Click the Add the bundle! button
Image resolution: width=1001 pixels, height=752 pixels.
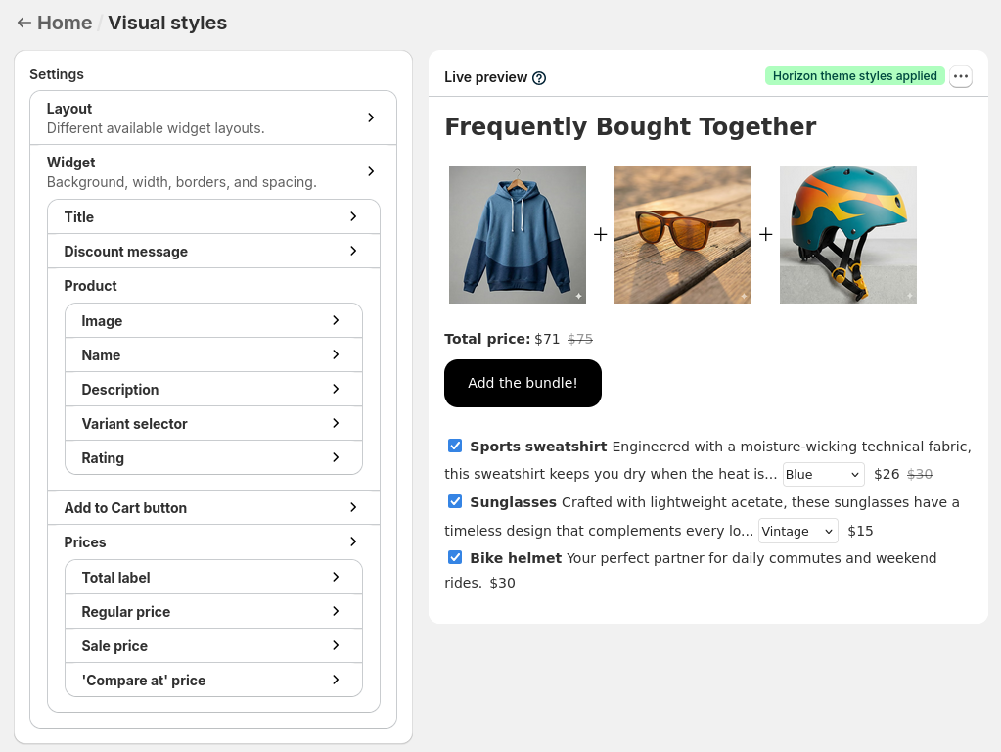523,384
